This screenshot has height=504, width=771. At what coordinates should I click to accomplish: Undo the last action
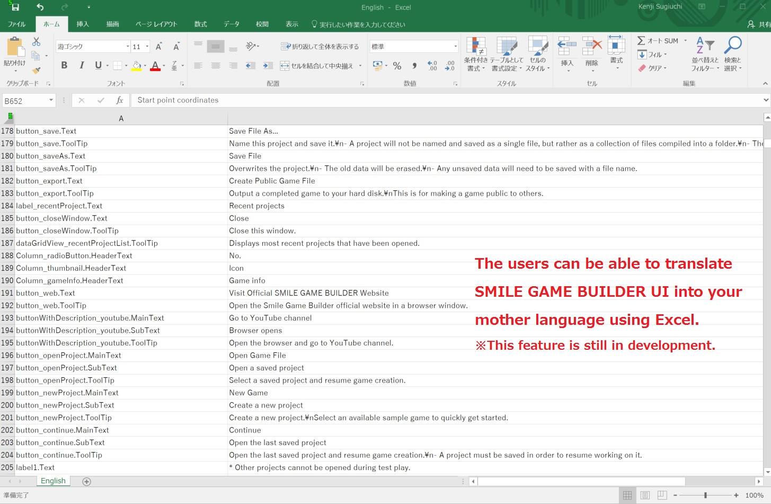40,7
